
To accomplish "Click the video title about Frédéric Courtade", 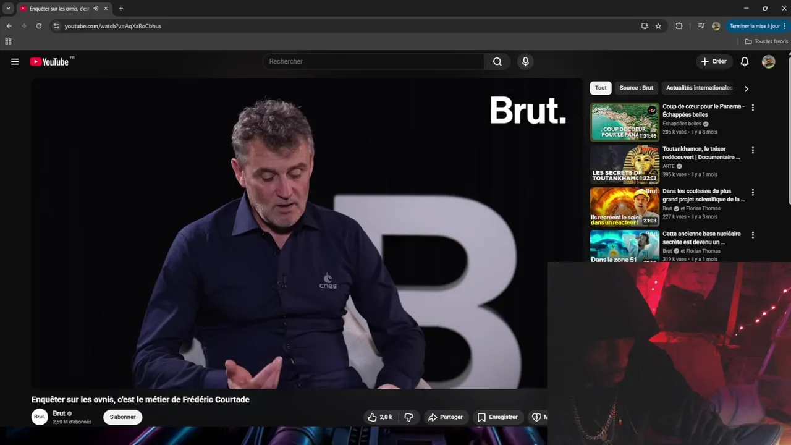I will [x=140, y=400].
